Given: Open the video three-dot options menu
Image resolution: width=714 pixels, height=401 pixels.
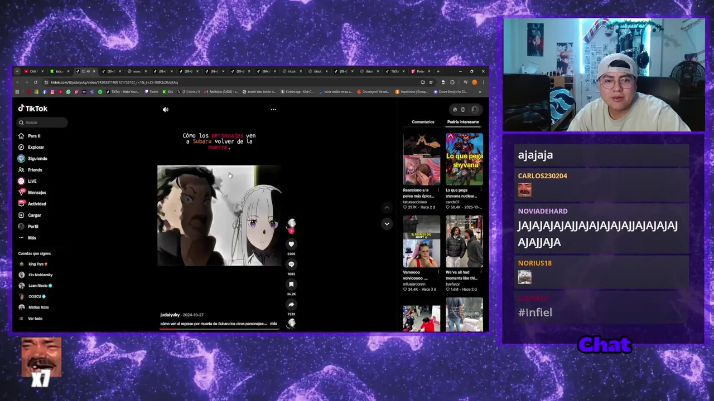Looking at the screenshot, I should click(273, 109).
